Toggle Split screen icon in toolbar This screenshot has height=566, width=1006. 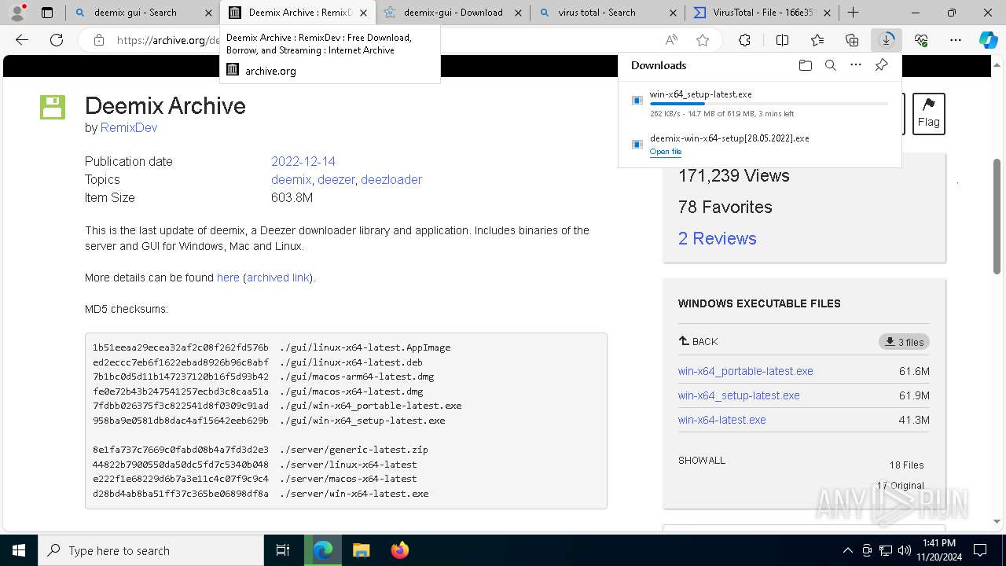coord(782,40)
